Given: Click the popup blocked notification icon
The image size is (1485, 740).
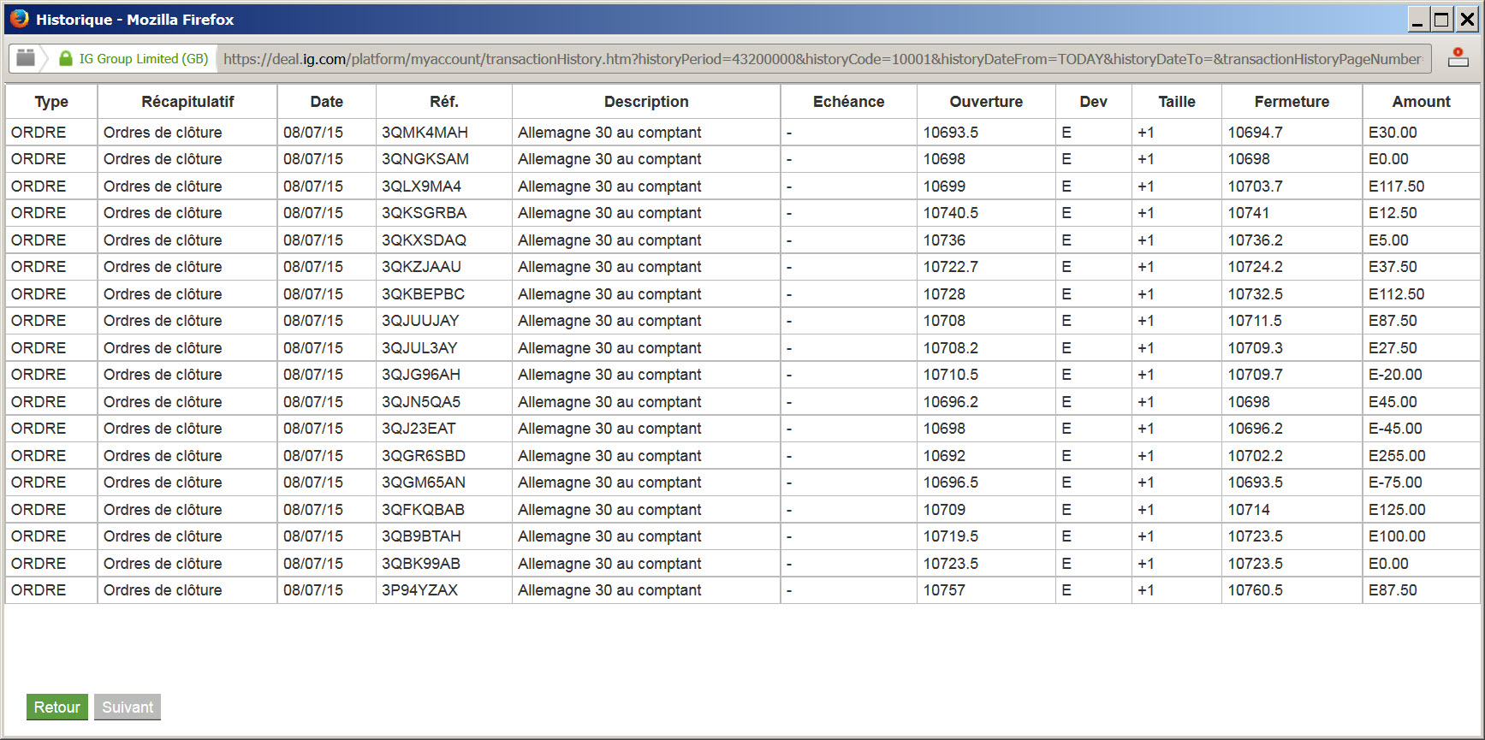Looking at the screenshot, I should (1458, 58).
